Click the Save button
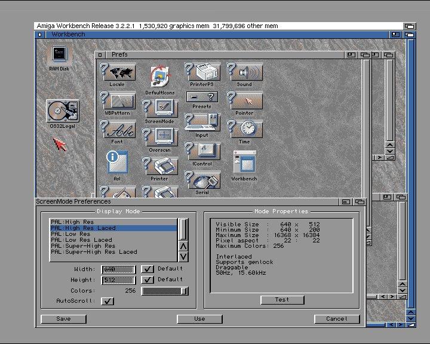This screenshot has width=430, height=344. pyautogui.click(x=63, y=319)
